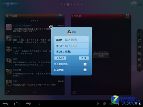
Task: Tap the 注册帐号 register button
Action: (60, 58)
